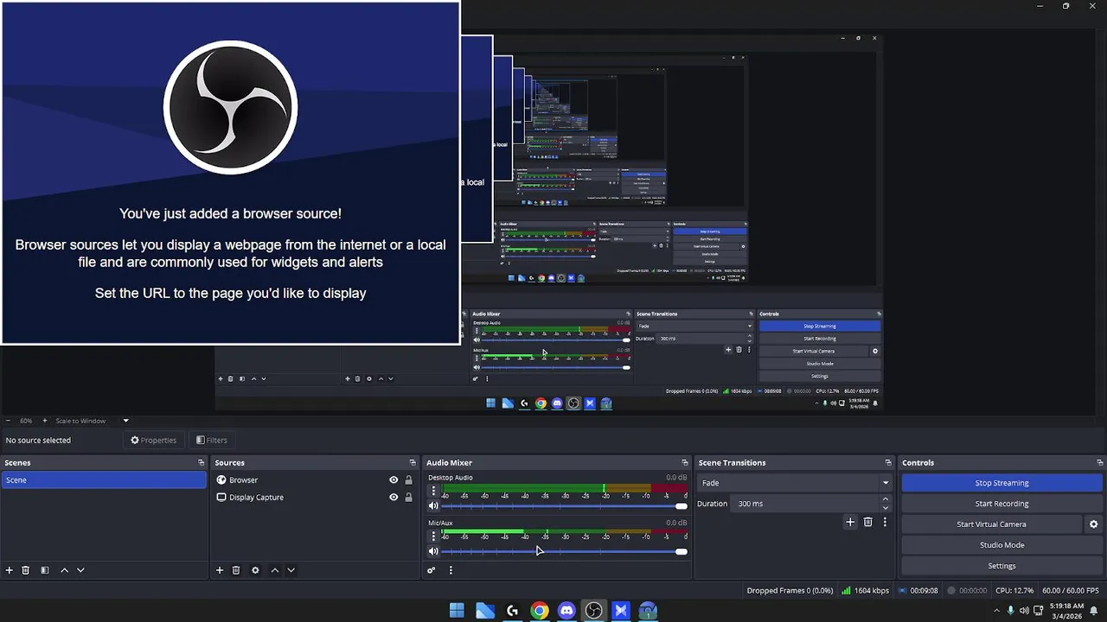This screenshot has height=622, width=1107.
Task: Adjust the Desktop Audio volume slider
Action: [564, 506]
